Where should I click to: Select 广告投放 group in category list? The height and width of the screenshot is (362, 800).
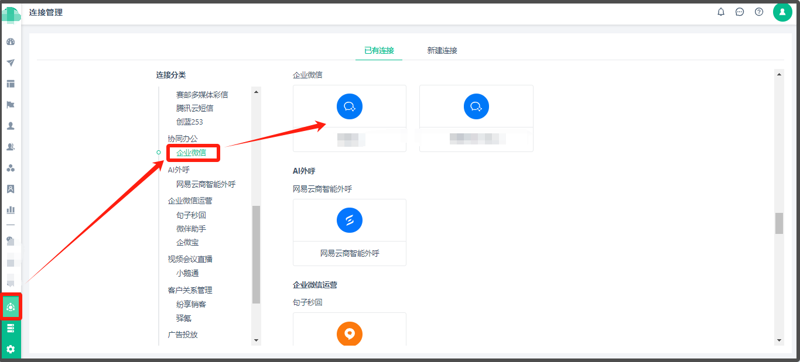(x=183, y=335)
